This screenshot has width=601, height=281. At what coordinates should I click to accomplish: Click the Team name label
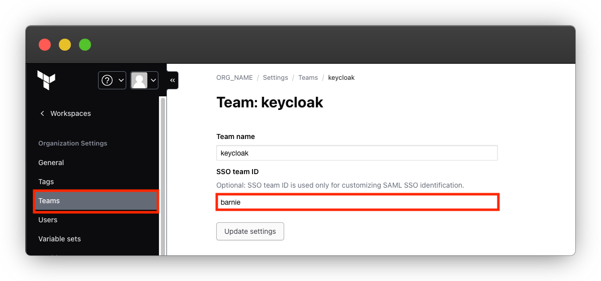pos(235,136)
